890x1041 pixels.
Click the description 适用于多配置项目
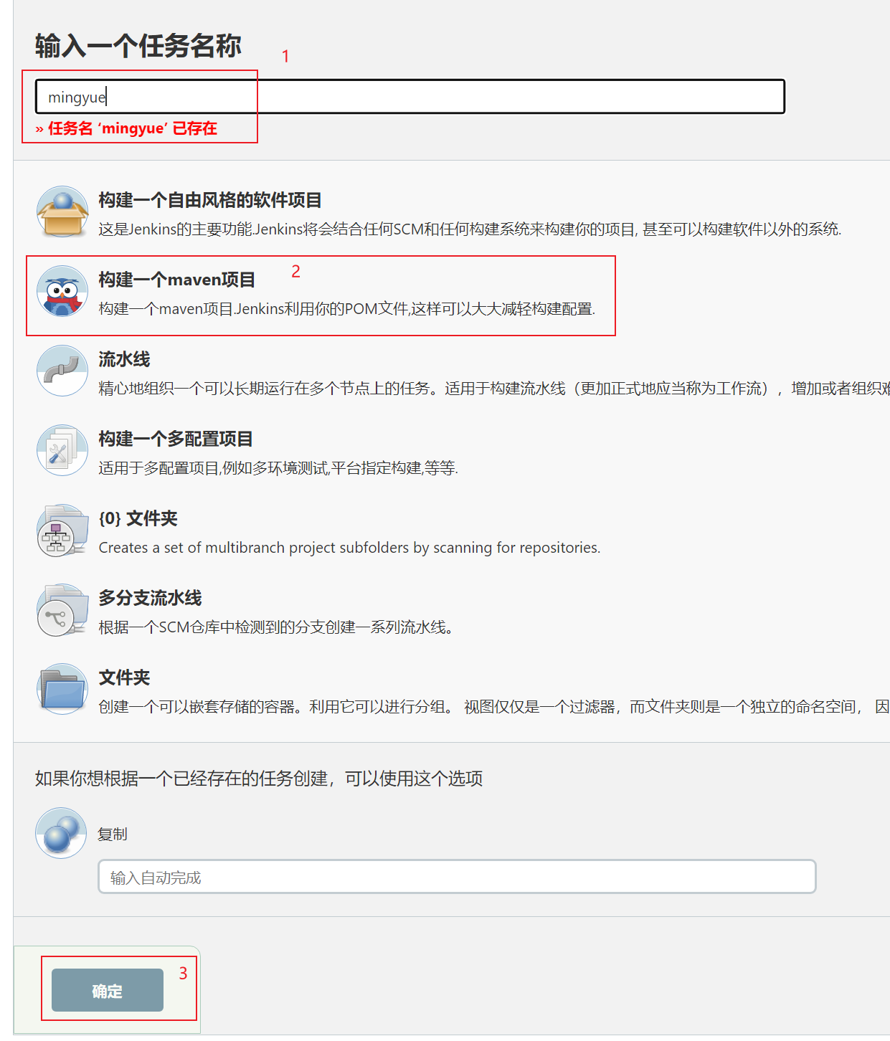click(278, 467)
